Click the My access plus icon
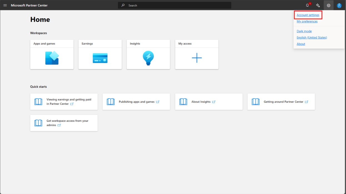The image size is (346, 194). (197, 58)
